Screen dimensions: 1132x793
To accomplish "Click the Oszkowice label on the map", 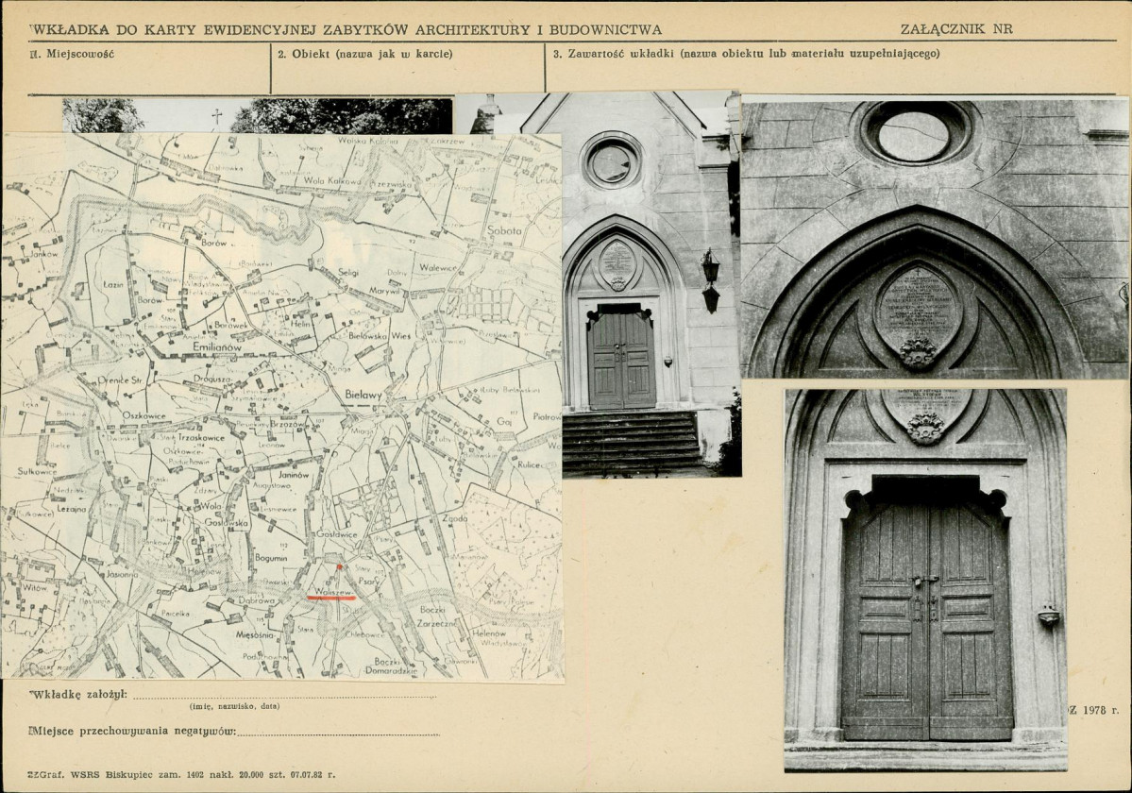I will pos(144,415).
